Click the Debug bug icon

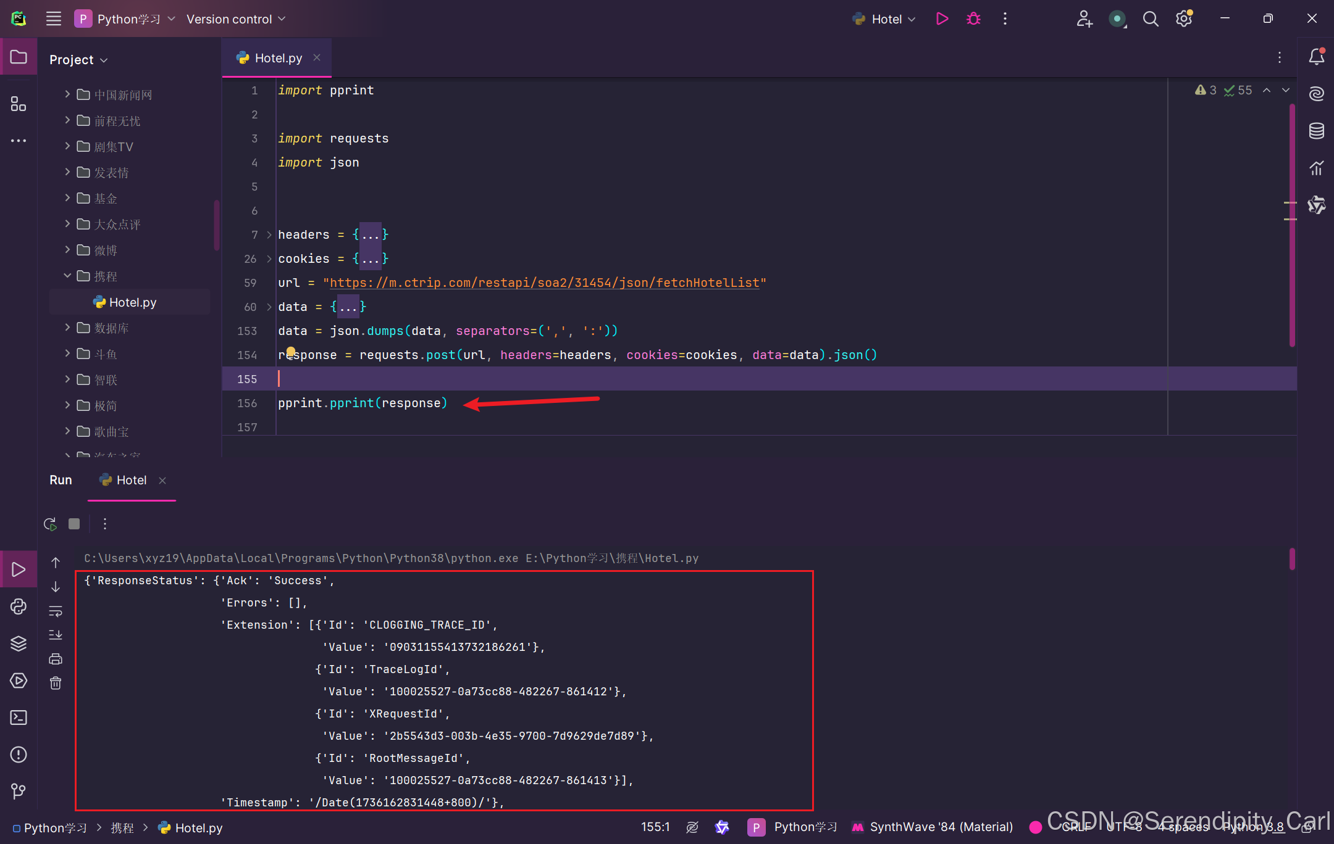tap(973, 19)
